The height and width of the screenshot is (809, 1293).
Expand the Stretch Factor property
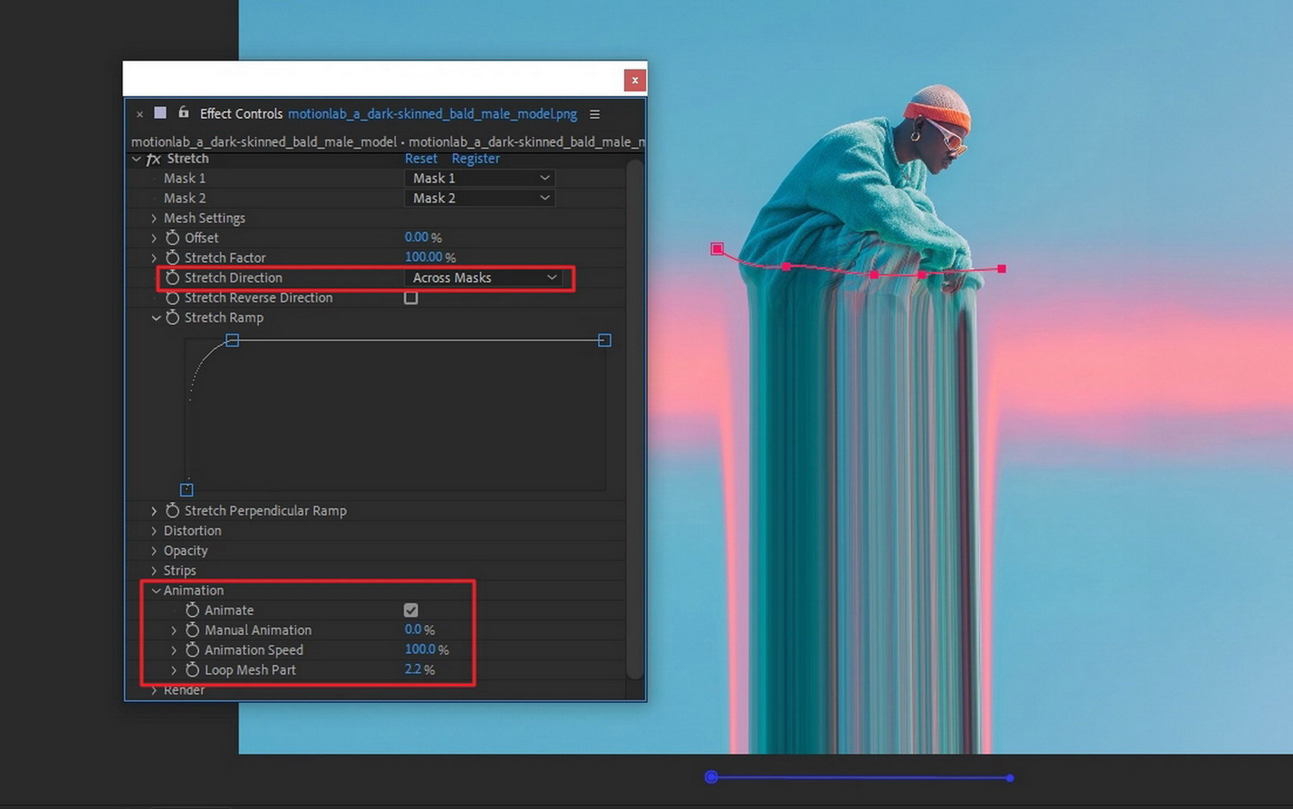pyautogui.click(x=154, y=258)
